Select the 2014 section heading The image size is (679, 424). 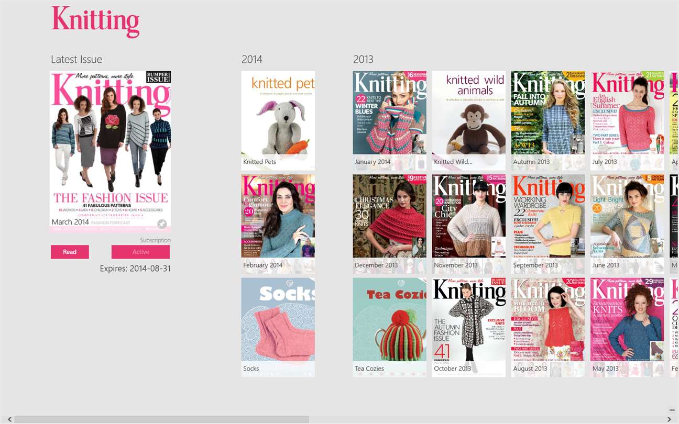[252, 60]
